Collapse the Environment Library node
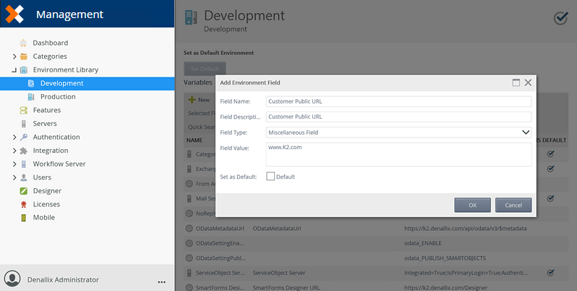The width and height of the screenshot is (577, 291). point(14,70)
